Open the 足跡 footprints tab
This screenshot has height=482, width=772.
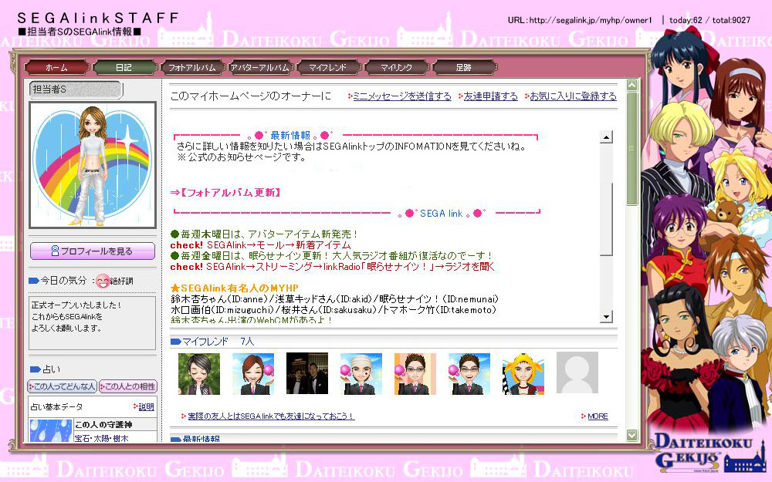click(463, 68)
